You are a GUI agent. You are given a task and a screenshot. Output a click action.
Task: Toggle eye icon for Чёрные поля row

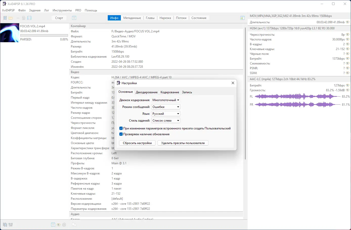348,54
